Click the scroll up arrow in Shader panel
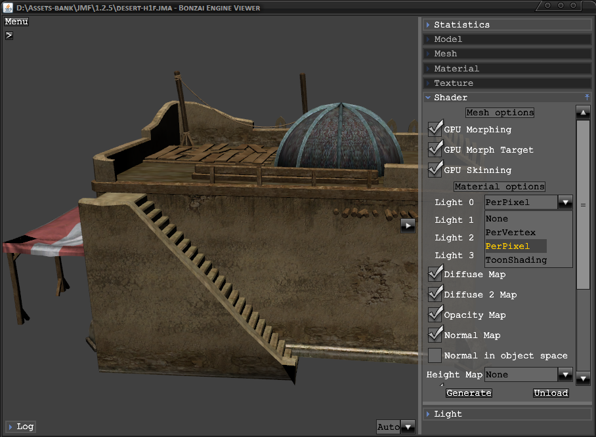Screen dimensions: 596x437 (583, 112)
